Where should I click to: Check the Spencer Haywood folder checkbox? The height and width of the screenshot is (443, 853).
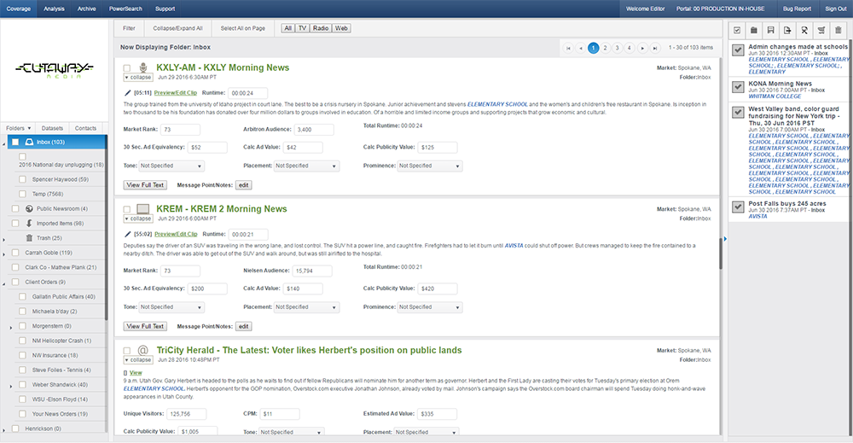[x=22, y=179]
